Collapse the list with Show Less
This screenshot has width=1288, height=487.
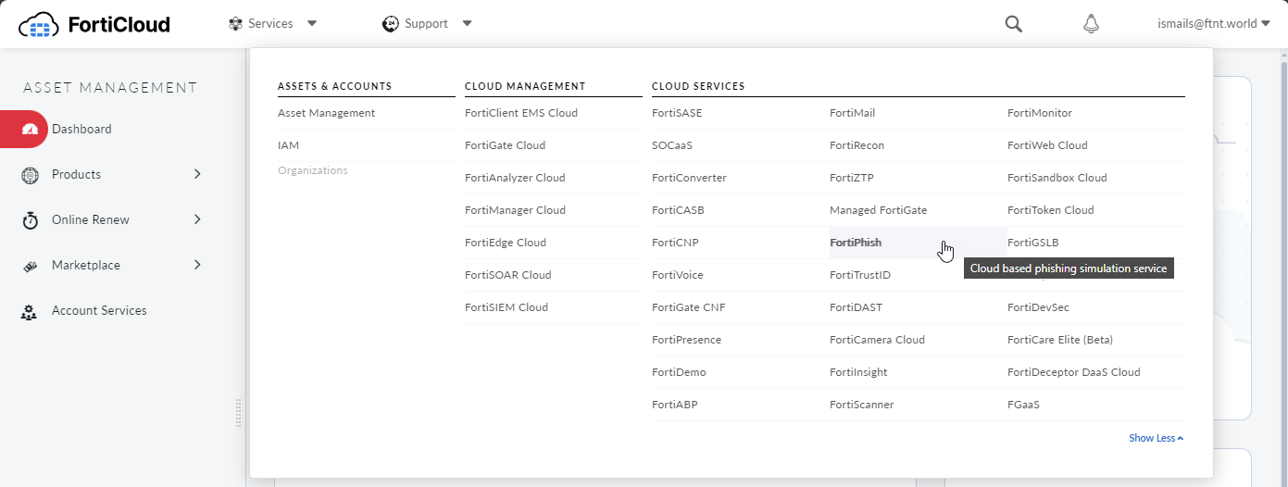click(1157, 438)
